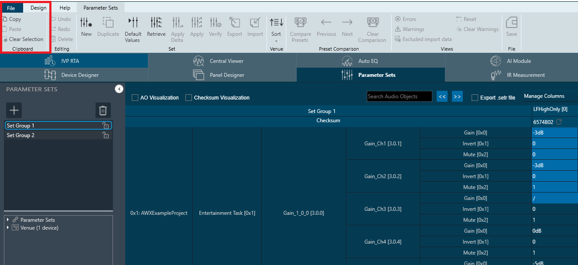Image resolution: width=578 pixels, height=265 pixels.
Task: Switch to the Auto EQ tab
Action: (x=368, y=61)
